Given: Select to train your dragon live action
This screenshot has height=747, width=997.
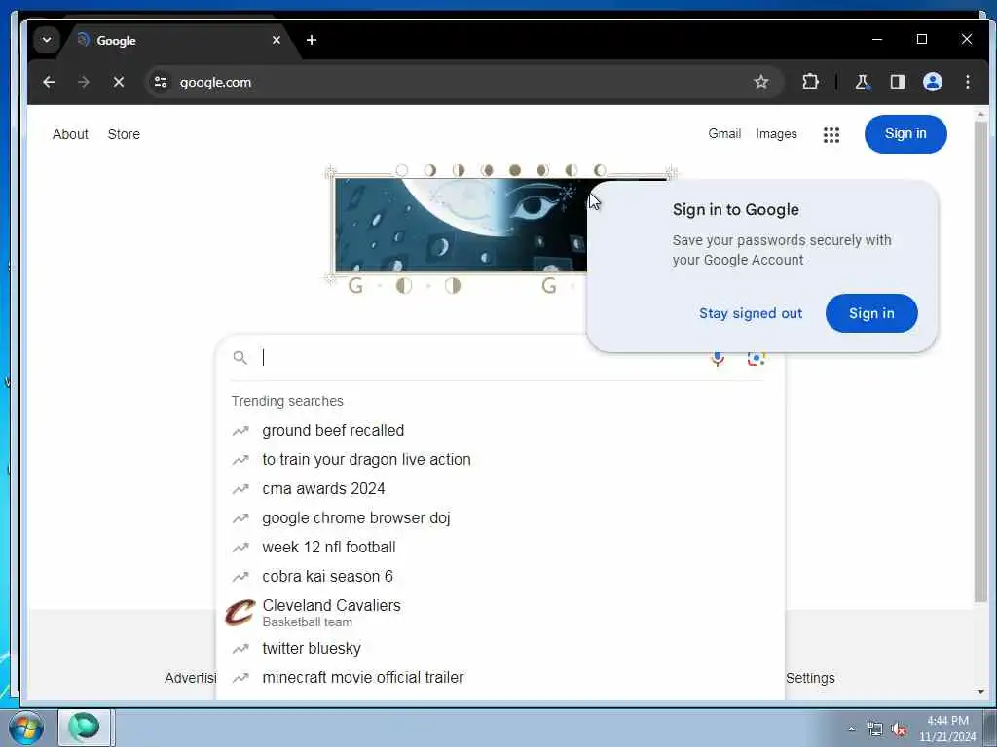Looking at the screenshot, I should 499,460.
